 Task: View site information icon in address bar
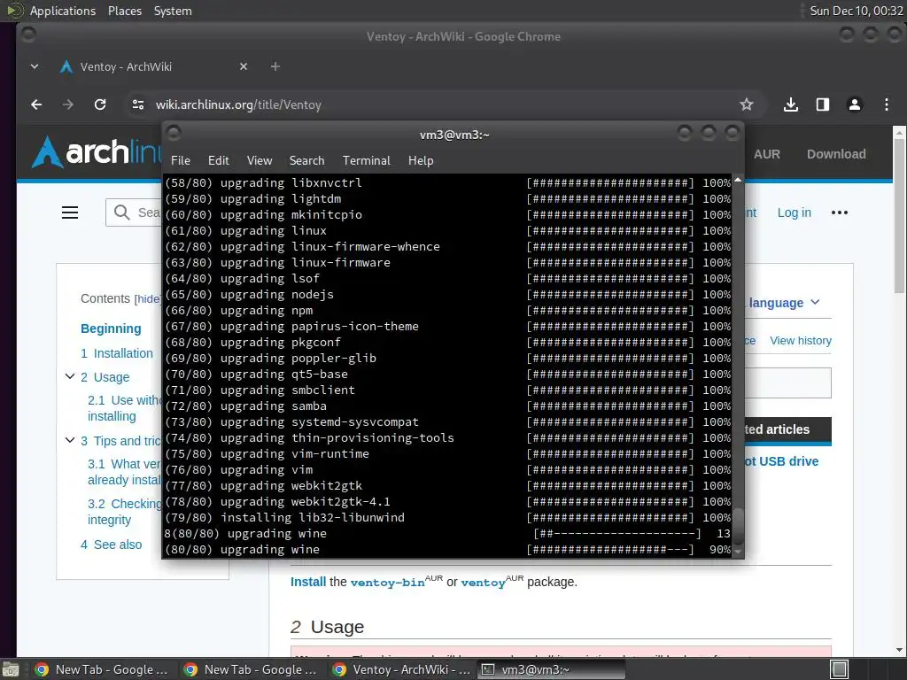tap(137, 104)
